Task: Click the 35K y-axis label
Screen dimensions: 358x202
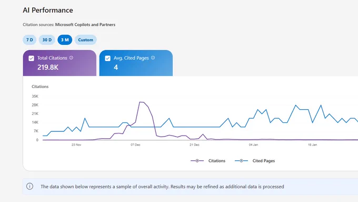Action: [35, 97]
